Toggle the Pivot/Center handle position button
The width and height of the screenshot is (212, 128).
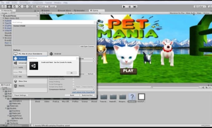pyautogui.click(x=41, y=7)
